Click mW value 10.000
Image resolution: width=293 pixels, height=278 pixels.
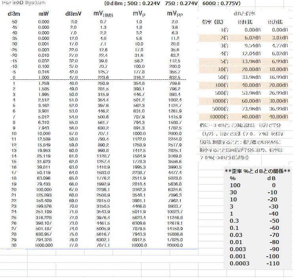coord(43,133)
